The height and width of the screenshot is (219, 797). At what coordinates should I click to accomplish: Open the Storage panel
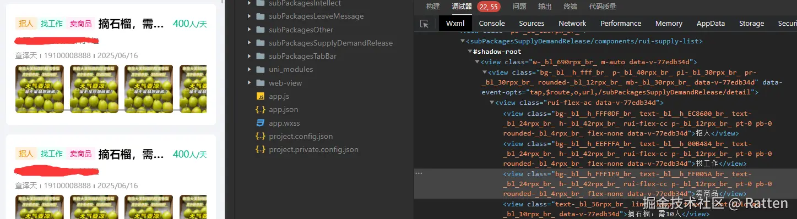tap(751, 24)
